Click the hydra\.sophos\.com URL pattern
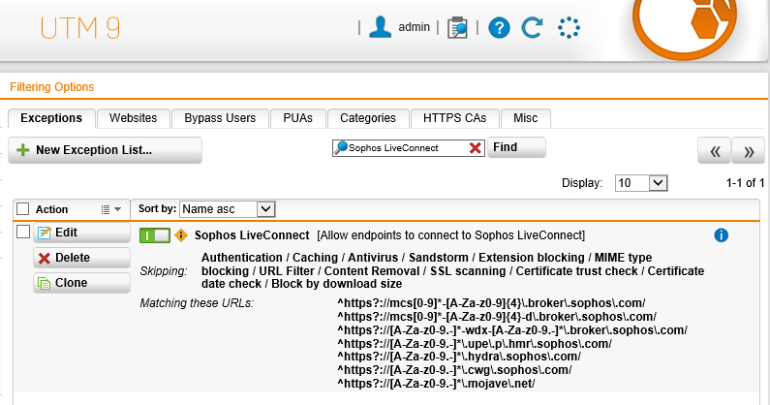This screenshot has width=770, height=405. click(459, 357)
